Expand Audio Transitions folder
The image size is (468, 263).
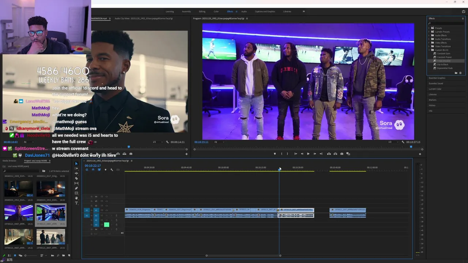(429, 39)
